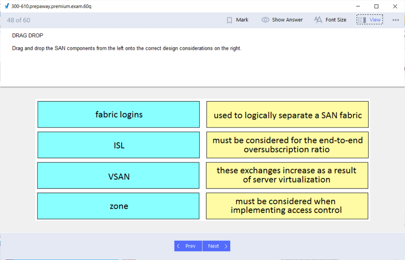Click the Font Size letters icon
405x260 pixels.
click(x=318, y=20)
